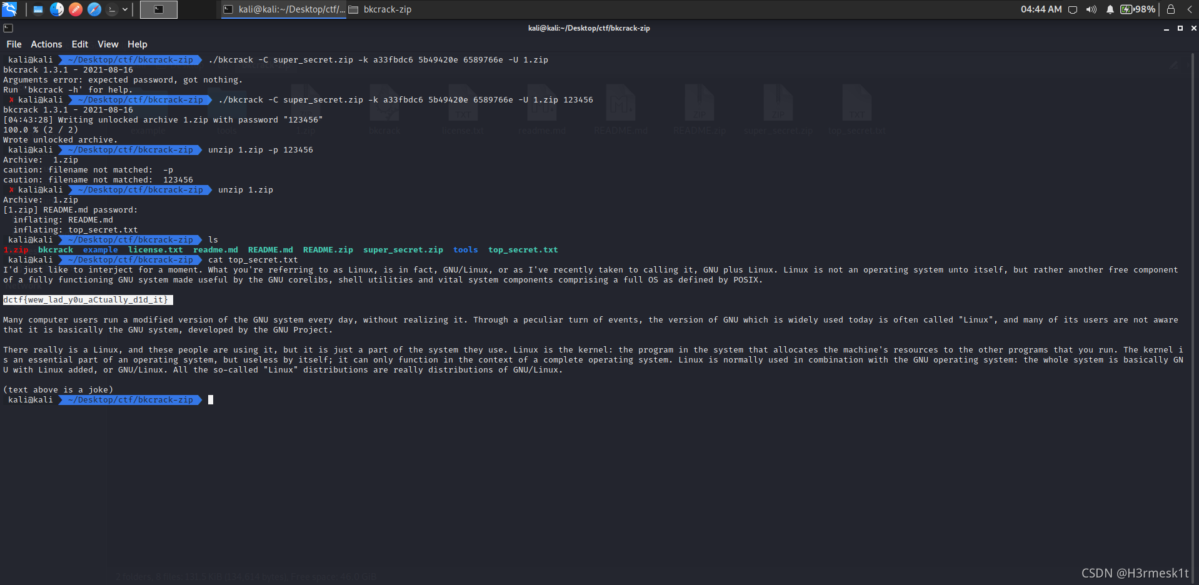Expand the panel's left-pointing arrow
The width and height of the screenshot is (1199, 585).
point(1190,9)
